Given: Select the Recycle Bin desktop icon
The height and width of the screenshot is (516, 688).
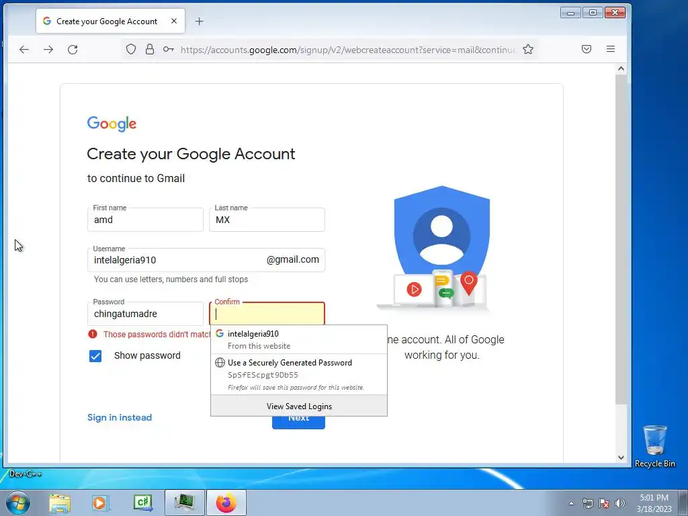Looking at the screenshot, I should [654, 446].
